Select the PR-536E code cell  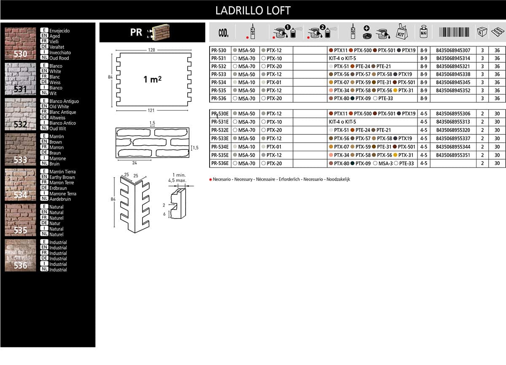[x=220, y=163]
